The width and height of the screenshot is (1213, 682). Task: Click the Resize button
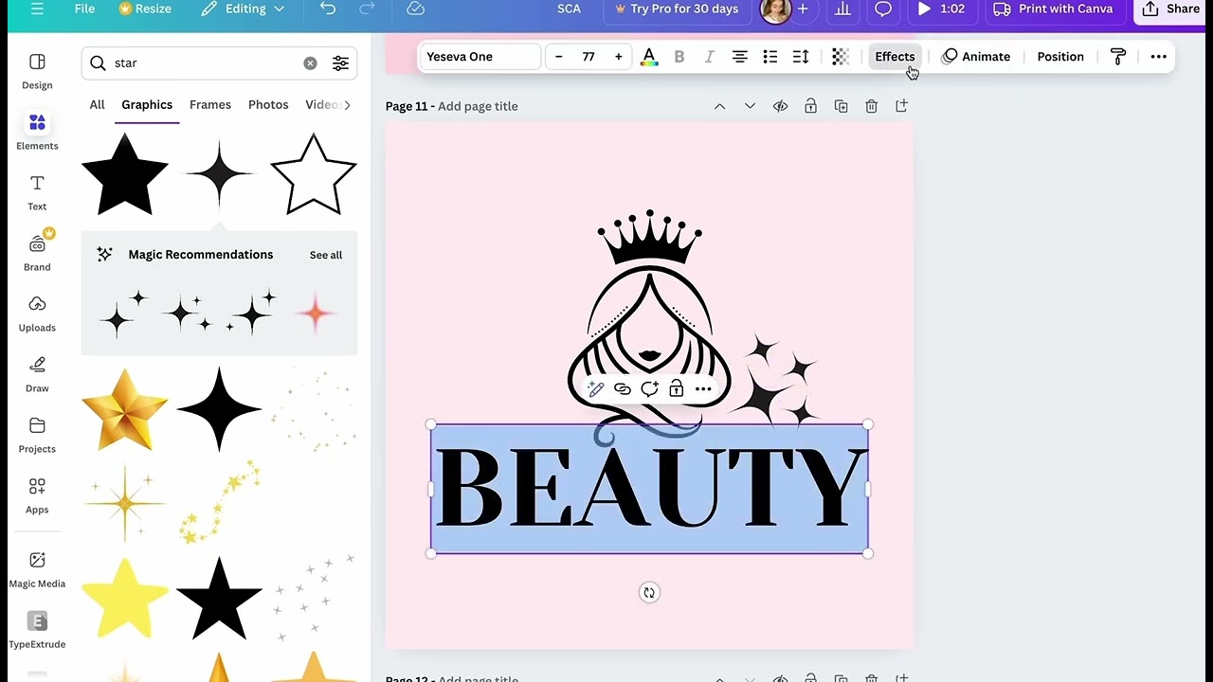(x=145, y=9)
